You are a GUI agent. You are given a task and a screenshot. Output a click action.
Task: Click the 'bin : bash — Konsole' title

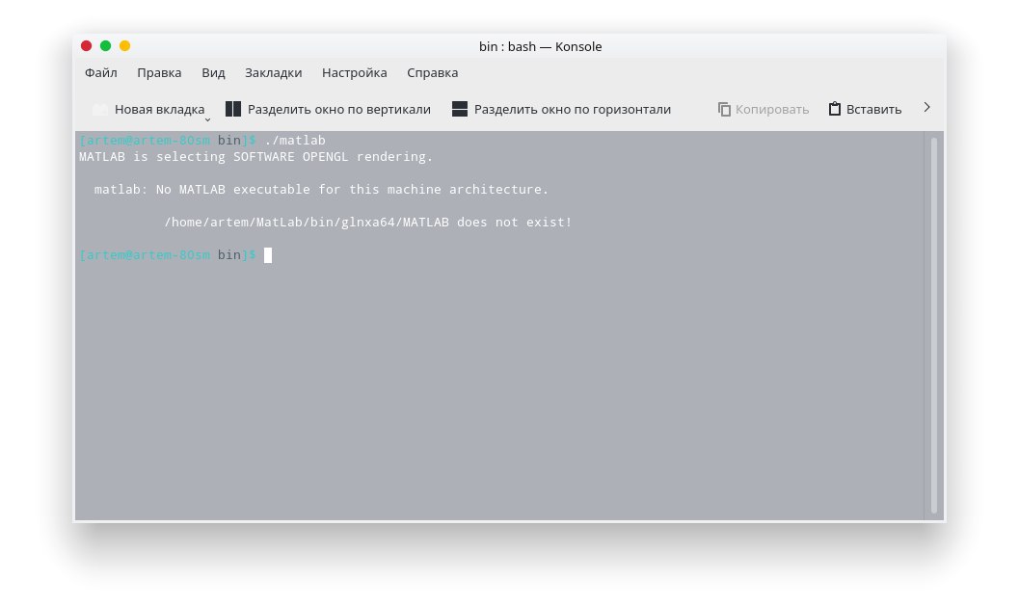click(x=540, y=46)
